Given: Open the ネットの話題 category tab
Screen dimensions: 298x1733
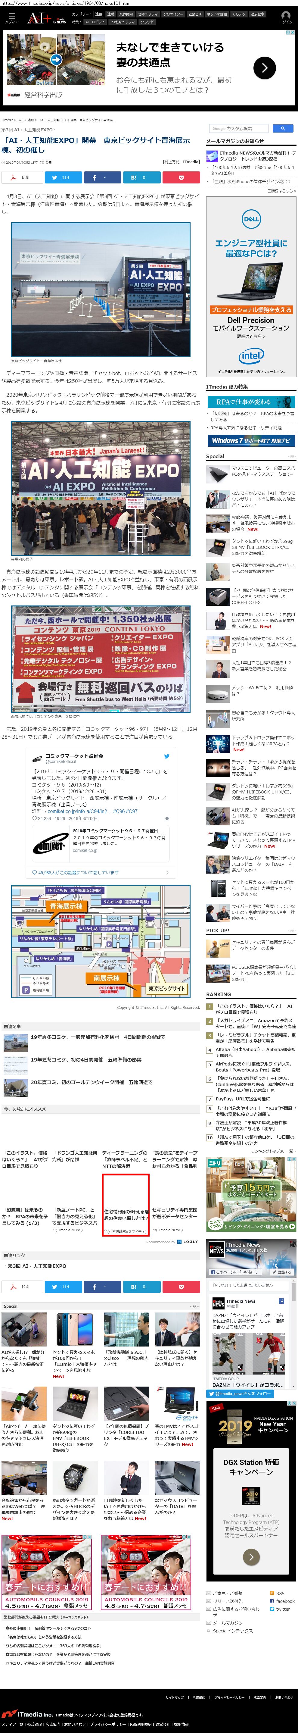Looking at the screenshot, I should pos(217,14).
